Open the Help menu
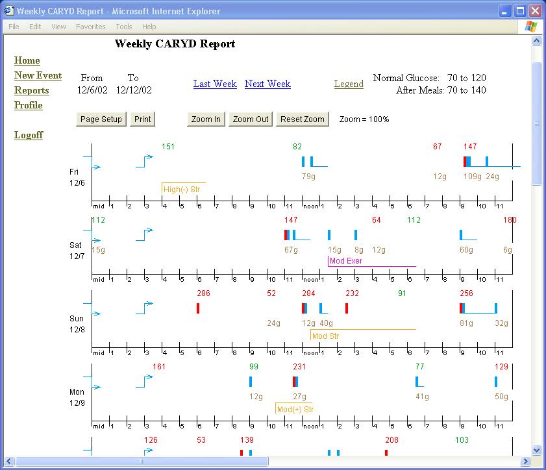Image resolution: width=546 pixels, height=470 pixels. [149, 27]
